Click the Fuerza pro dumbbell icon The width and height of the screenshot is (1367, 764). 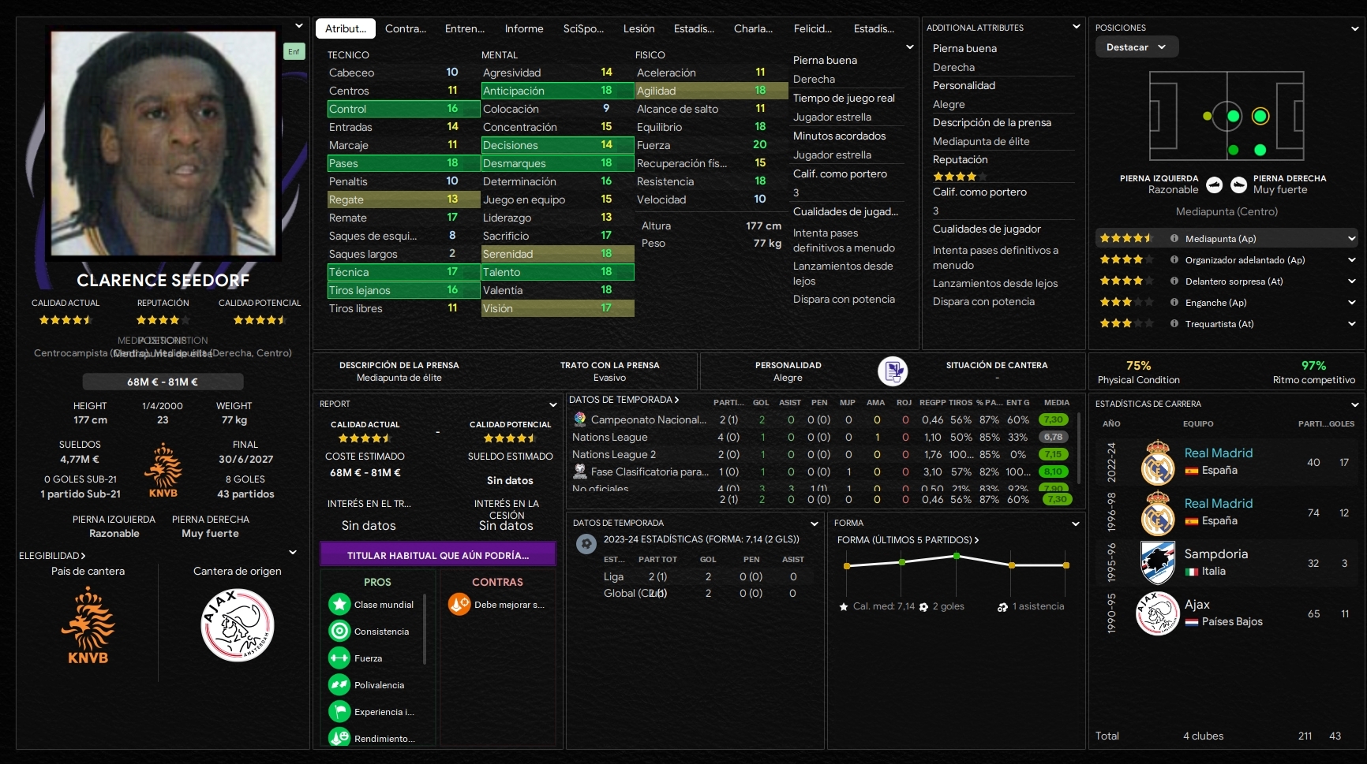coord(339,658)
